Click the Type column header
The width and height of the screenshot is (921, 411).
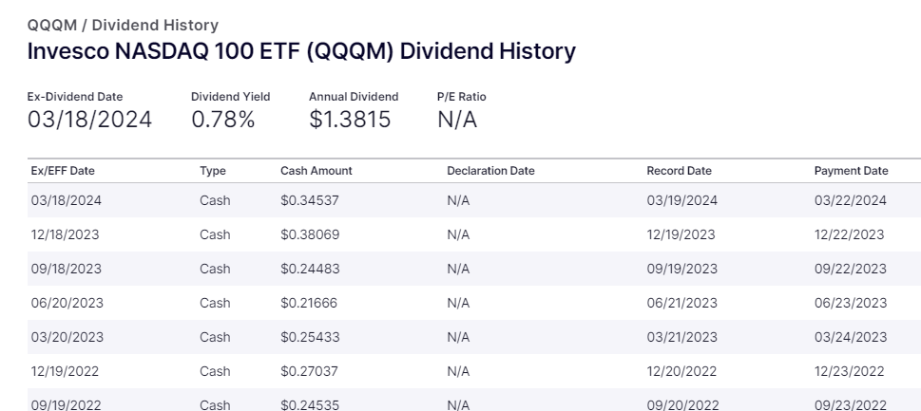pyautogui.click(x=212, y=171)
